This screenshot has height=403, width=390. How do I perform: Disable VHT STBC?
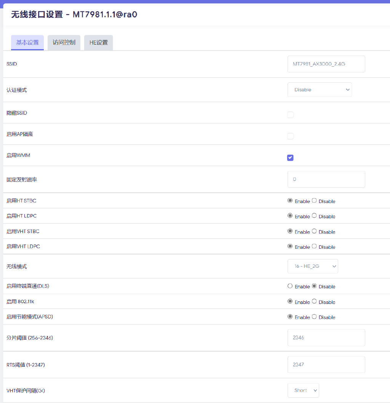click(314, 231)
